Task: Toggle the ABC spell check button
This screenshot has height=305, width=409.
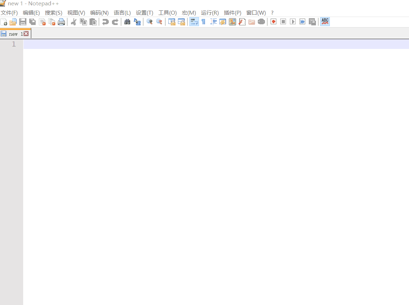Action: [325, 22]
